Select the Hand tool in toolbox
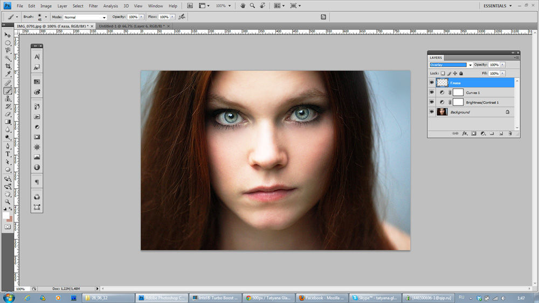This screenshot has height=303, width=539. pos(8,194)
